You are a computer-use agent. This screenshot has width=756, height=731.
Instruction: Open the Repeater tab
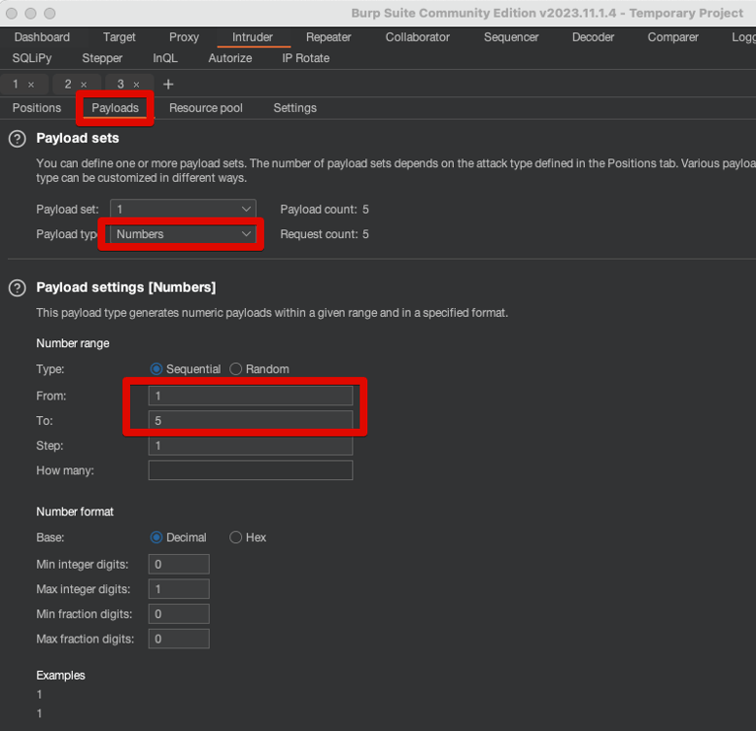tap(329, 37)
